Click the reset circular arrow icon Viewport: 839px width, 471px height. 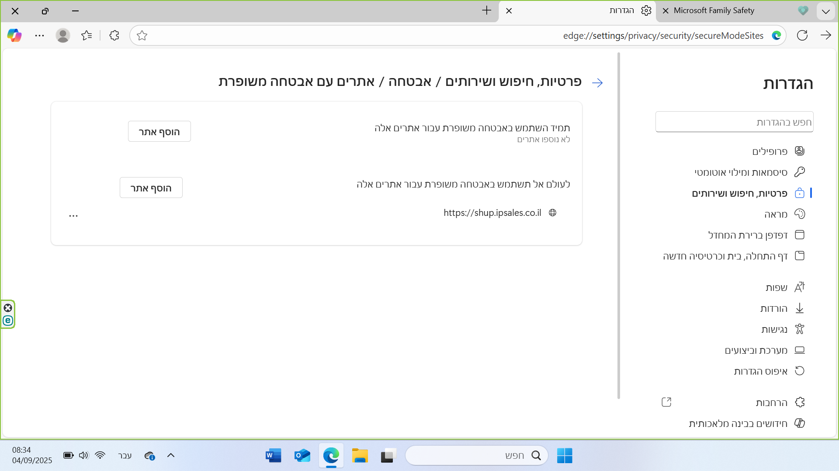800,371
